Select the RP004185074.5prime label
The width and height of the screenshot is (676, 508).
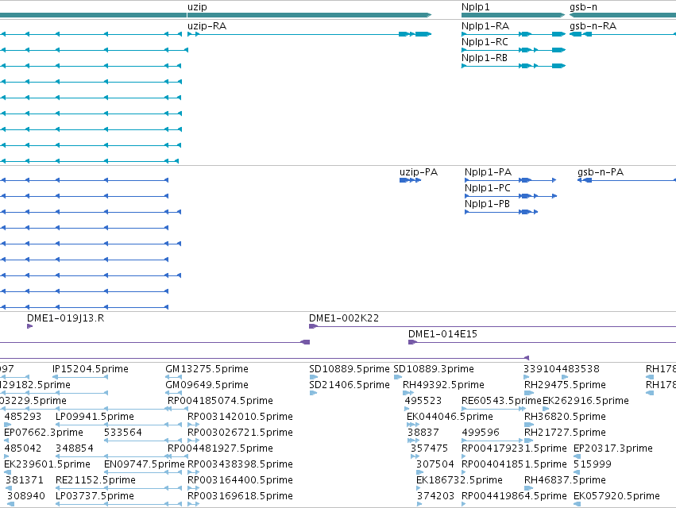tap(220, 401)
